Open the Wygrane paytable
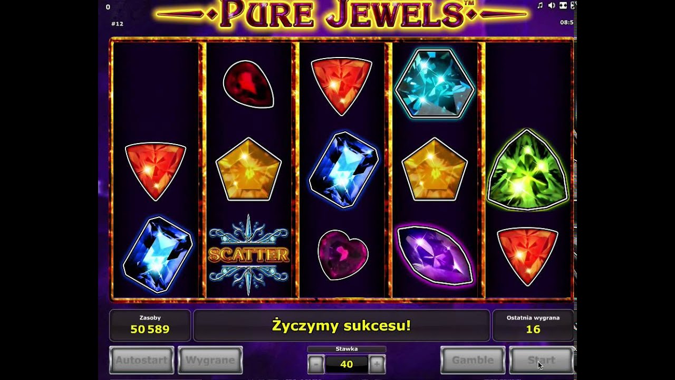This screenshot has height=380, width=675. click(x=210, y=360)
